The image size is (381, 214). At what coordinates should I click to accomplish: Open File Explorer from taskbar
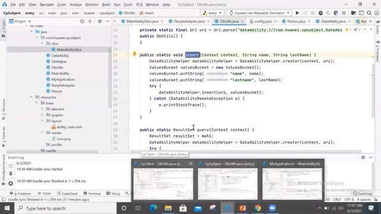(x=168, y=208)
